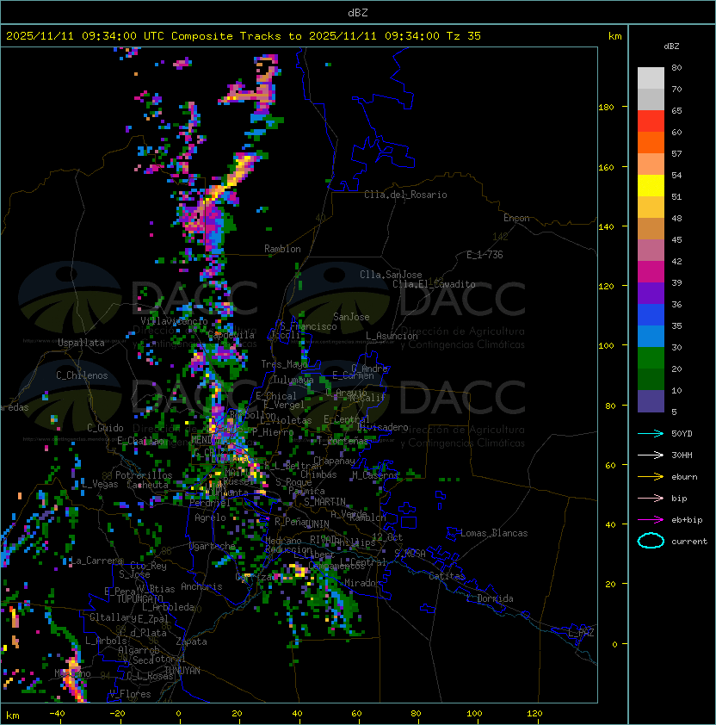The width and height of the screenshot is (716, 725).
Task: Click the 'C_Guido' place label
Action: (x=105, y=428)
